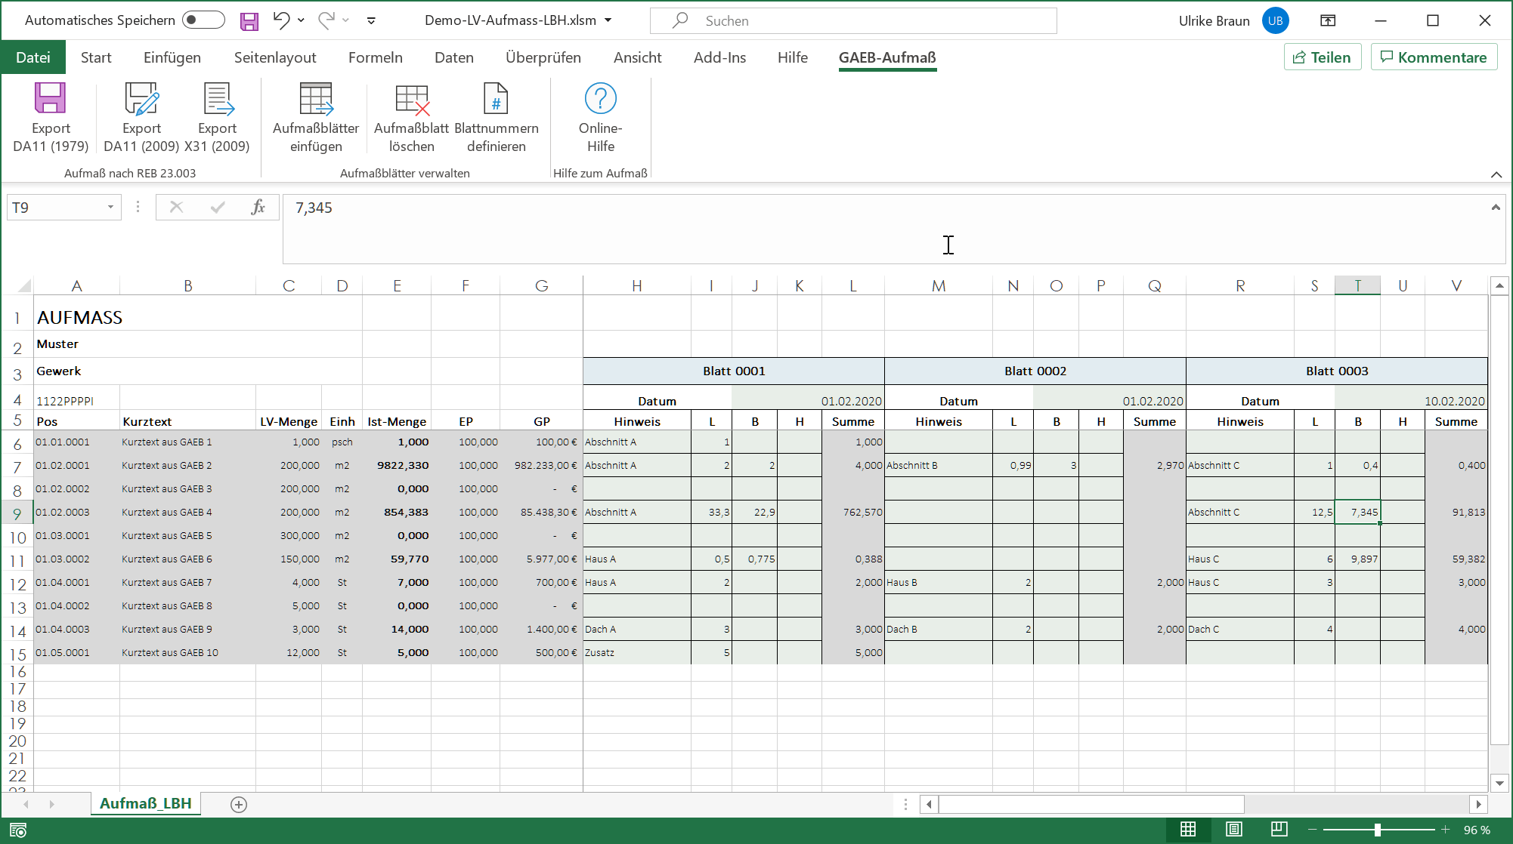This screenshot has width=1513, height=844.
Task: Click Export DA11 (2009) icon
Action: (141, 99)
